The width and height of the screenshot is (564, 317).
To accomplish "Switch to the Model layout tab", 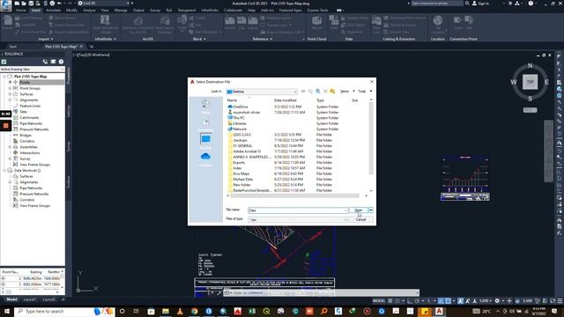I will coord(11,299).
